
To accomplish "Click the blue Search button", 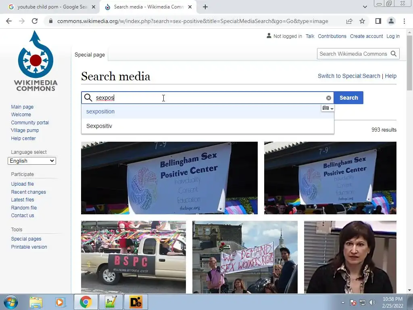I will click(348, 98).
